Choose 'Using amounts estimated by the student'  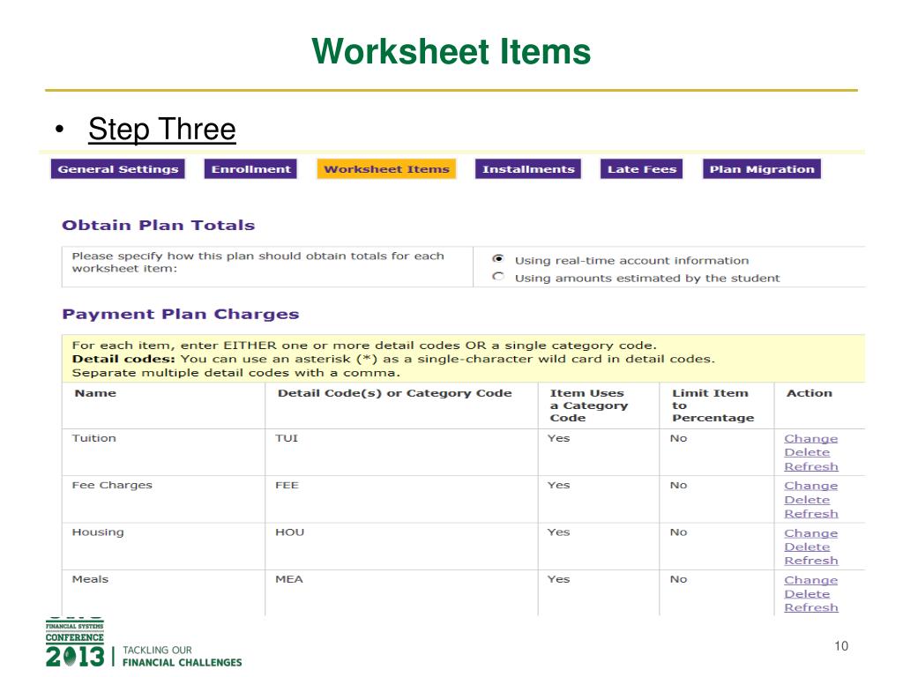tap(498, 277)
